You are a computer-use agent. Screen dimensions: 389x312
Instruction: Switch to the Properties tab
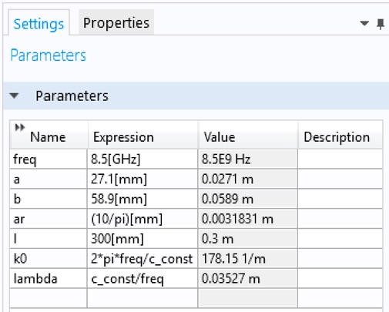click(x=116, y=23)
